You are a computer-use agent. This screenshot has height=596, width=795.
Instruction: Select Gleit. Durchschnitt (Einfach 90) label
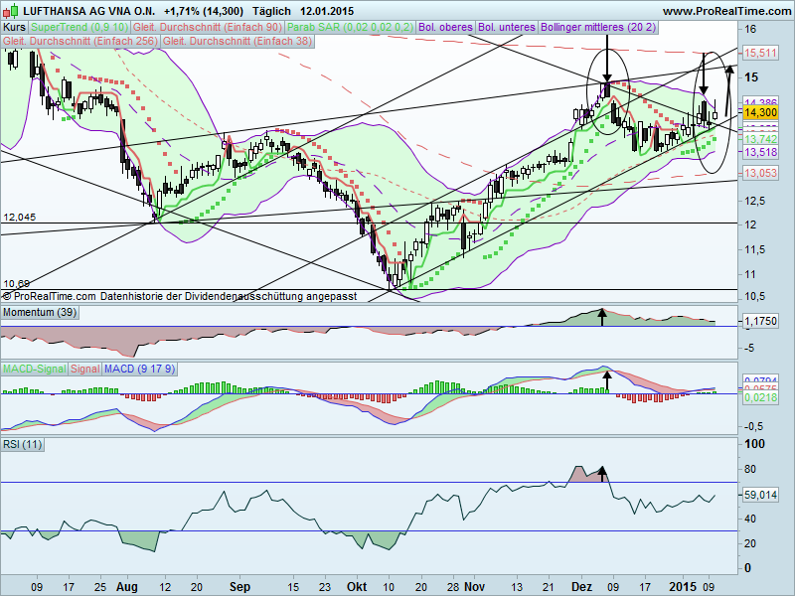pos(208,28)
